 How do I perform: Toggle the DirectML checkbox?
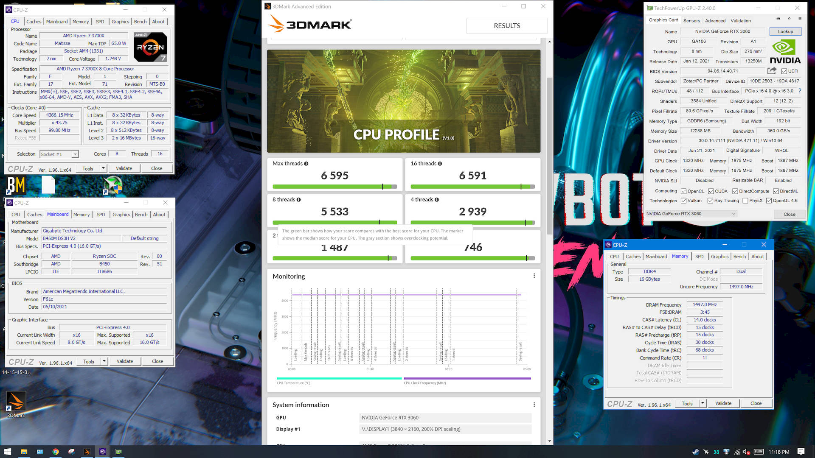tap(776, 191)
